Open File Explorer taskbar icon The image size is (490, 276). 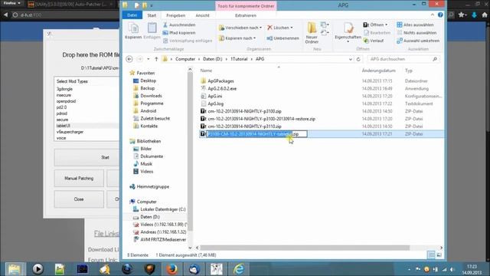[x=15, y=269]
